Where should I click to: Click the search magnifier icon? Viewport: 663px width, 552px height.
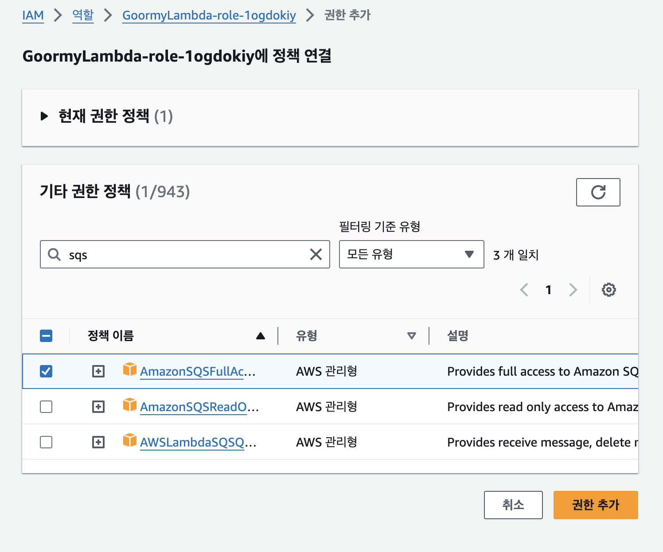click(x=54, y=254)
